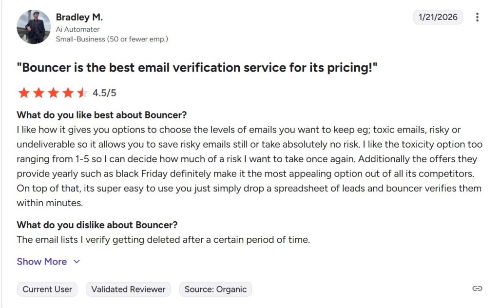This screenshot has height=308, width=499.
Task: Click the reviewer name Bradley M.
Action: coord(79,17)
